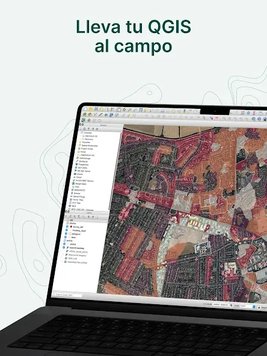Click the Toggle Editing pencil icon

coord(129,115)
